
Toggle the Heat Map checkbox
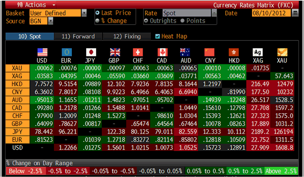tap(158, 37)
